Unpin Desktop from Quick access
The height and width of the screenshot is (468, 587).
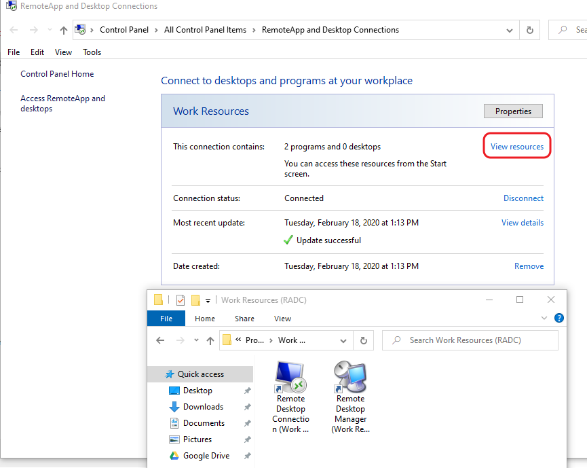coord(248,390)
